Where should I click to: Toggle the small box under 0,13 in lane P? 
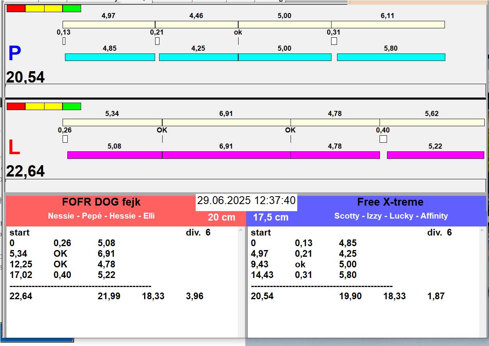click(x=64, y=41)
